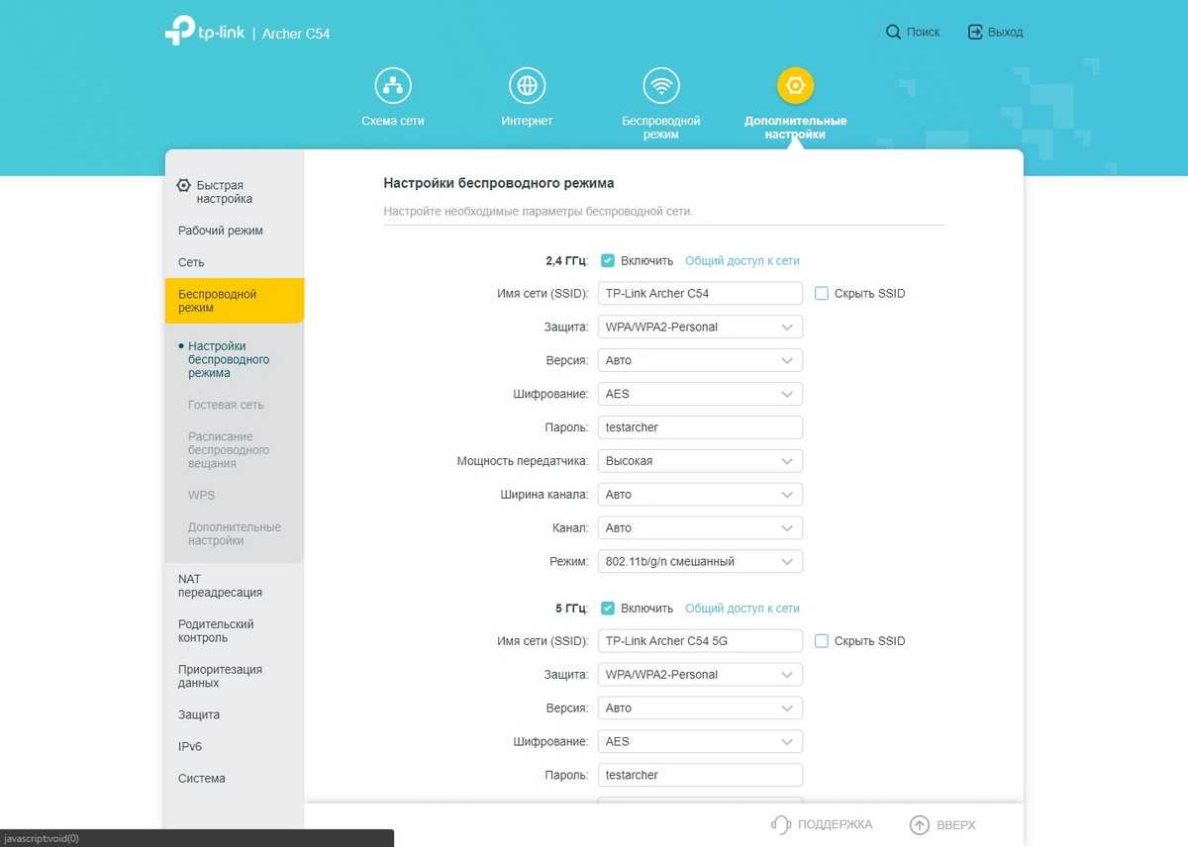This screenshot has height=847, width=1188.
Task: Disable the 2.4 GHz Включить checkbox
Action: 608,261
